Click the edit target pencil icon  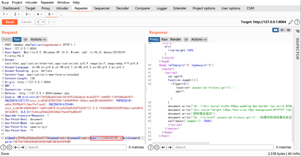coord(291,22)
